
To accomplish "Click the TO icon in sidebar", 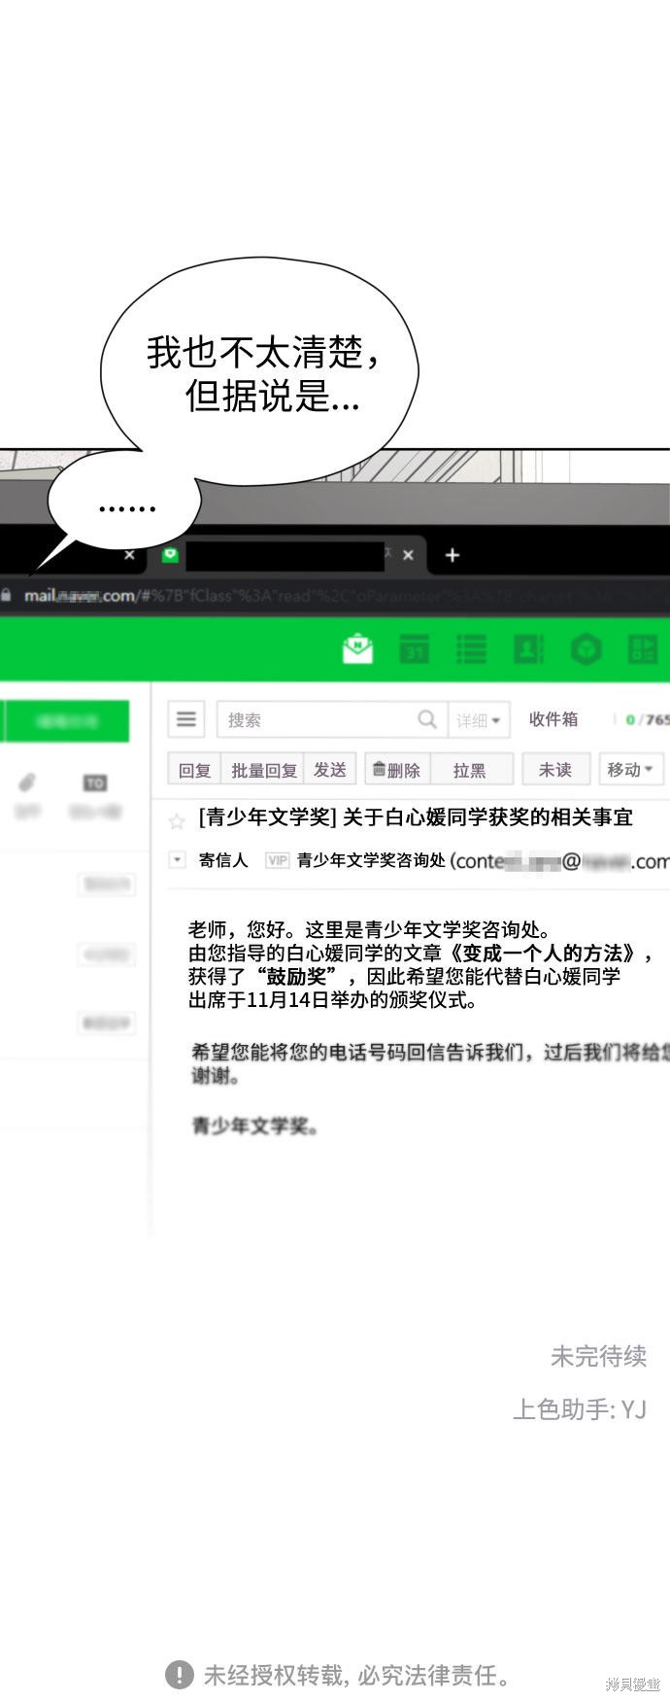I will click(94, 782).
